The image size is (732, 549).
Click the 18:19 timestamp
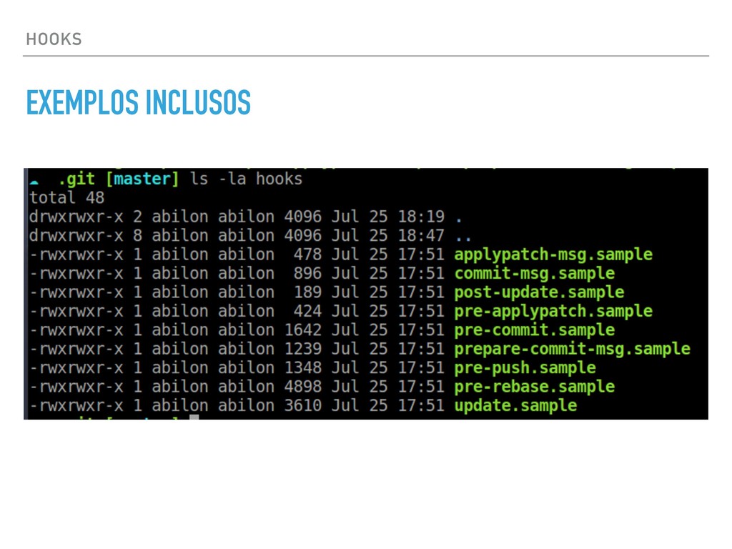[x=420, y=217]
